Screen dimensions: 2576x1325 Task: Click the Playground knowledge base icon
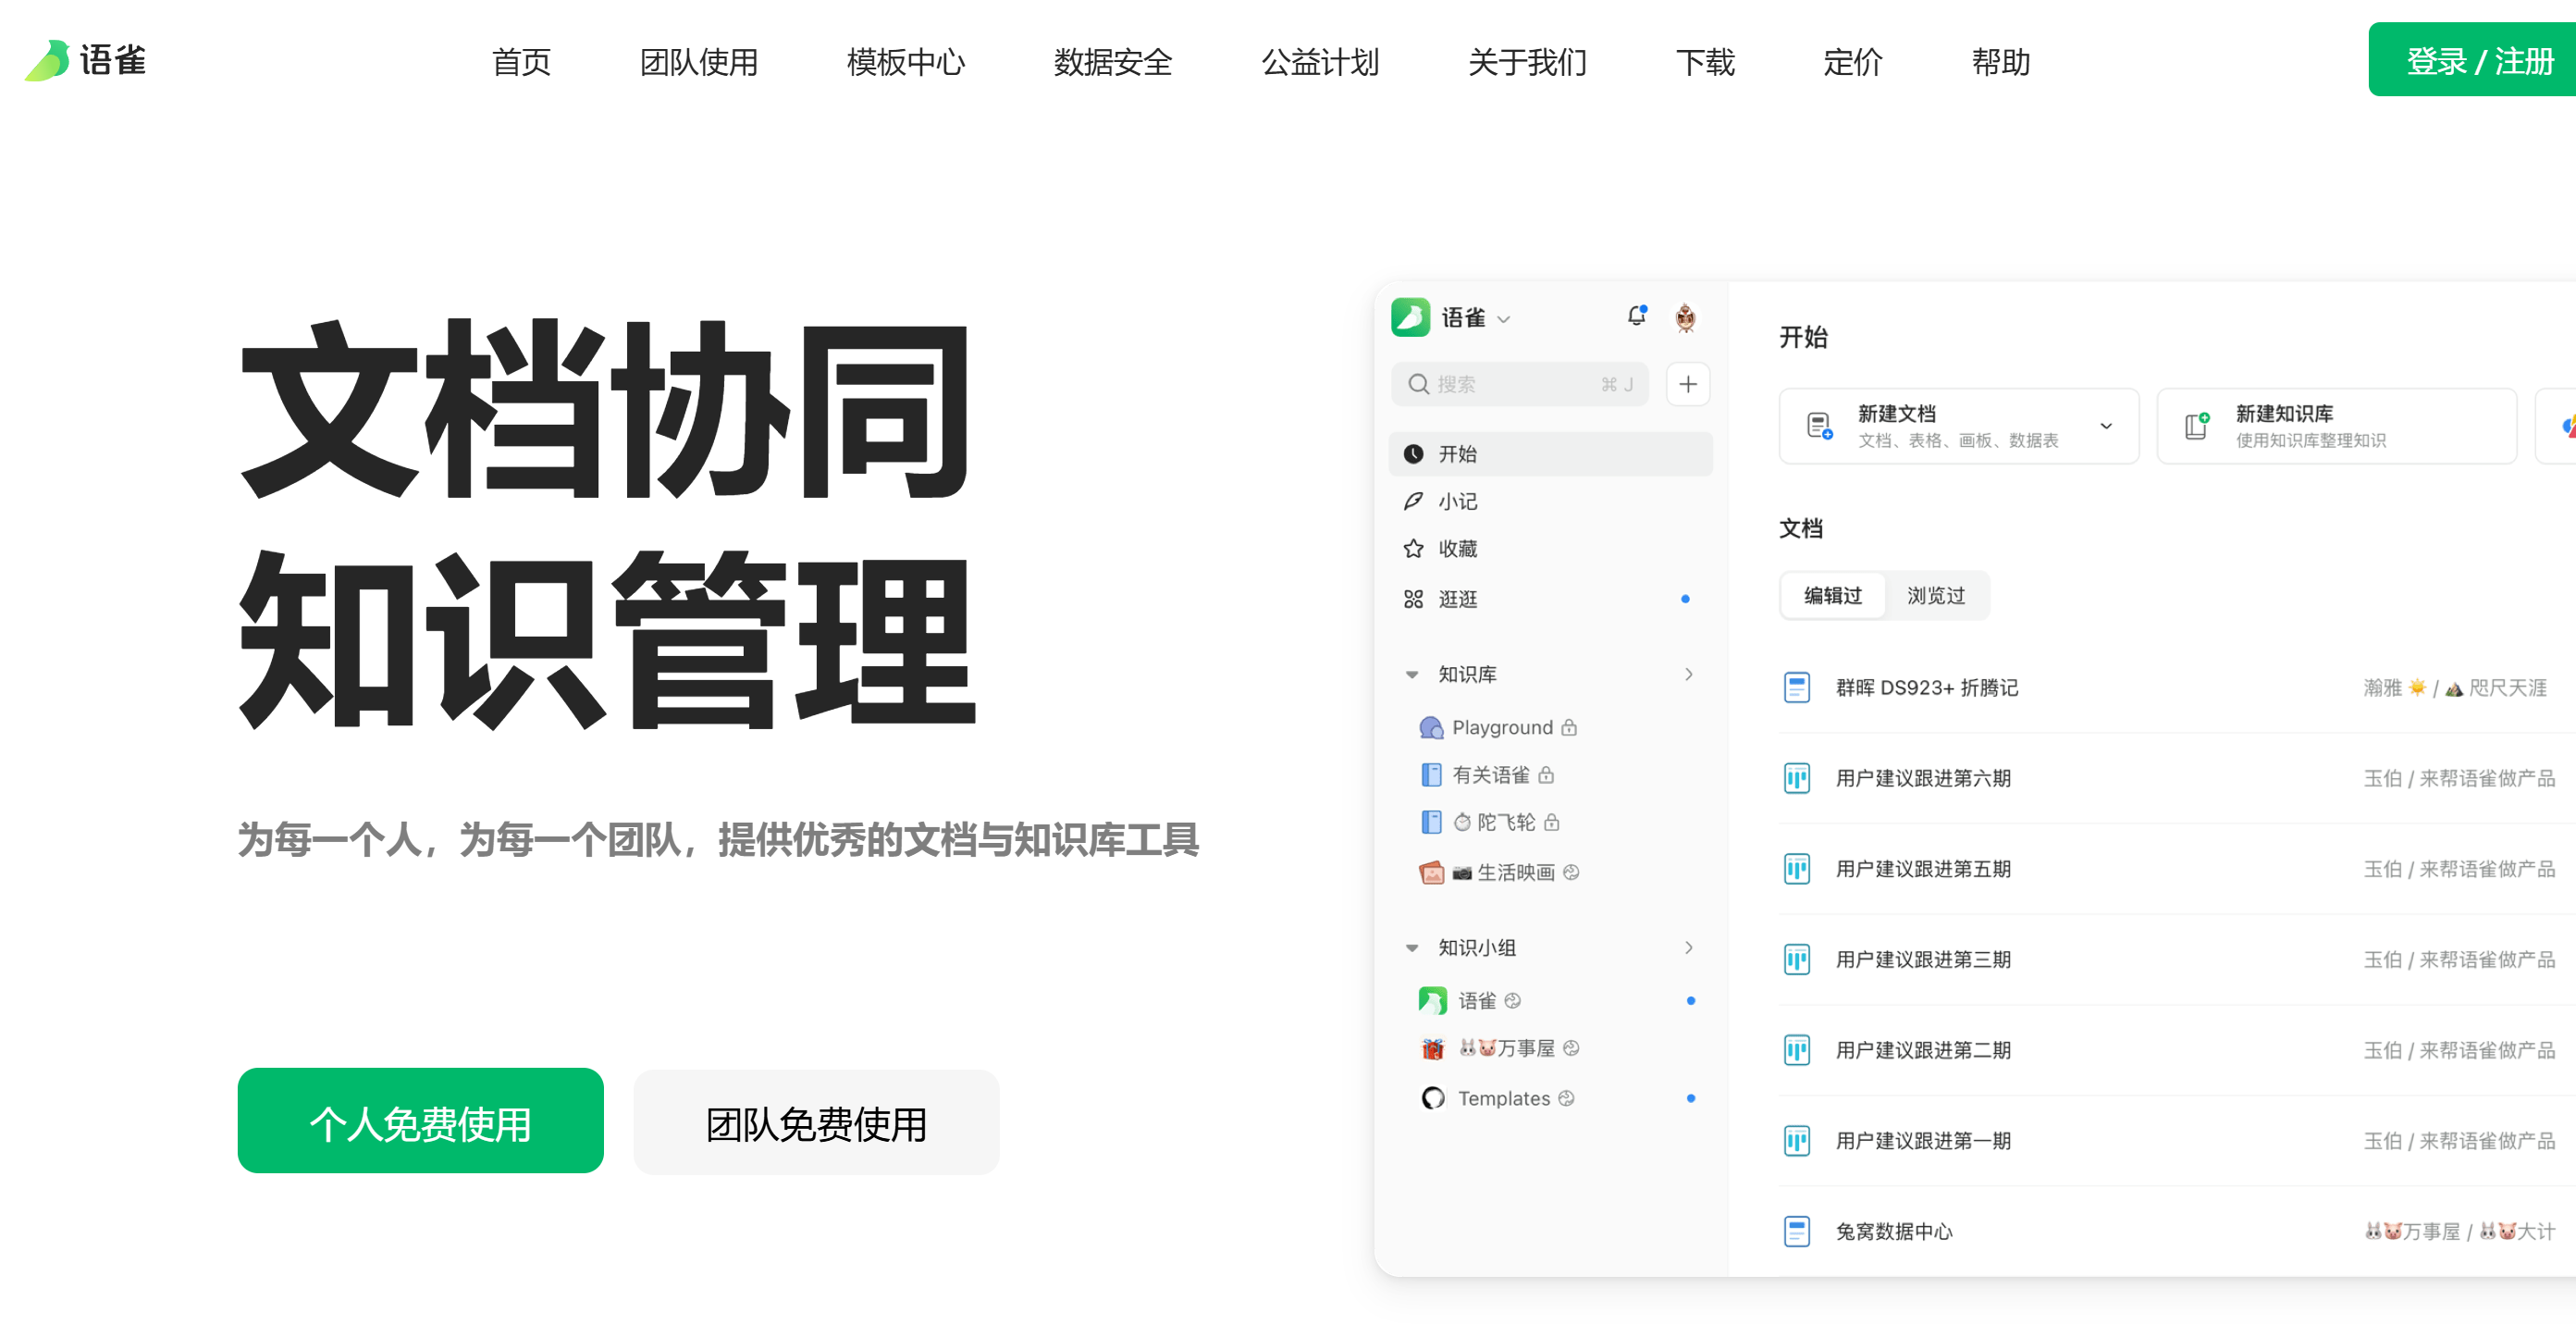click(x=1431, y=727)
